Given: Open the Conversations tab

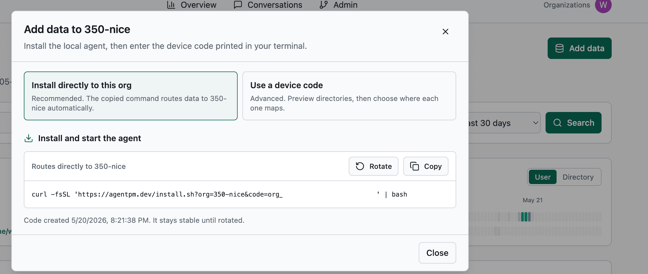Looking at the screenshot, I should point(268,5).
